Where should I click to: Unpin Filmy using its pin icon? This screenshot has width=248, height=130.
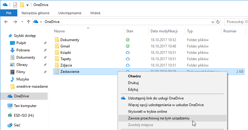coord(45,72)
